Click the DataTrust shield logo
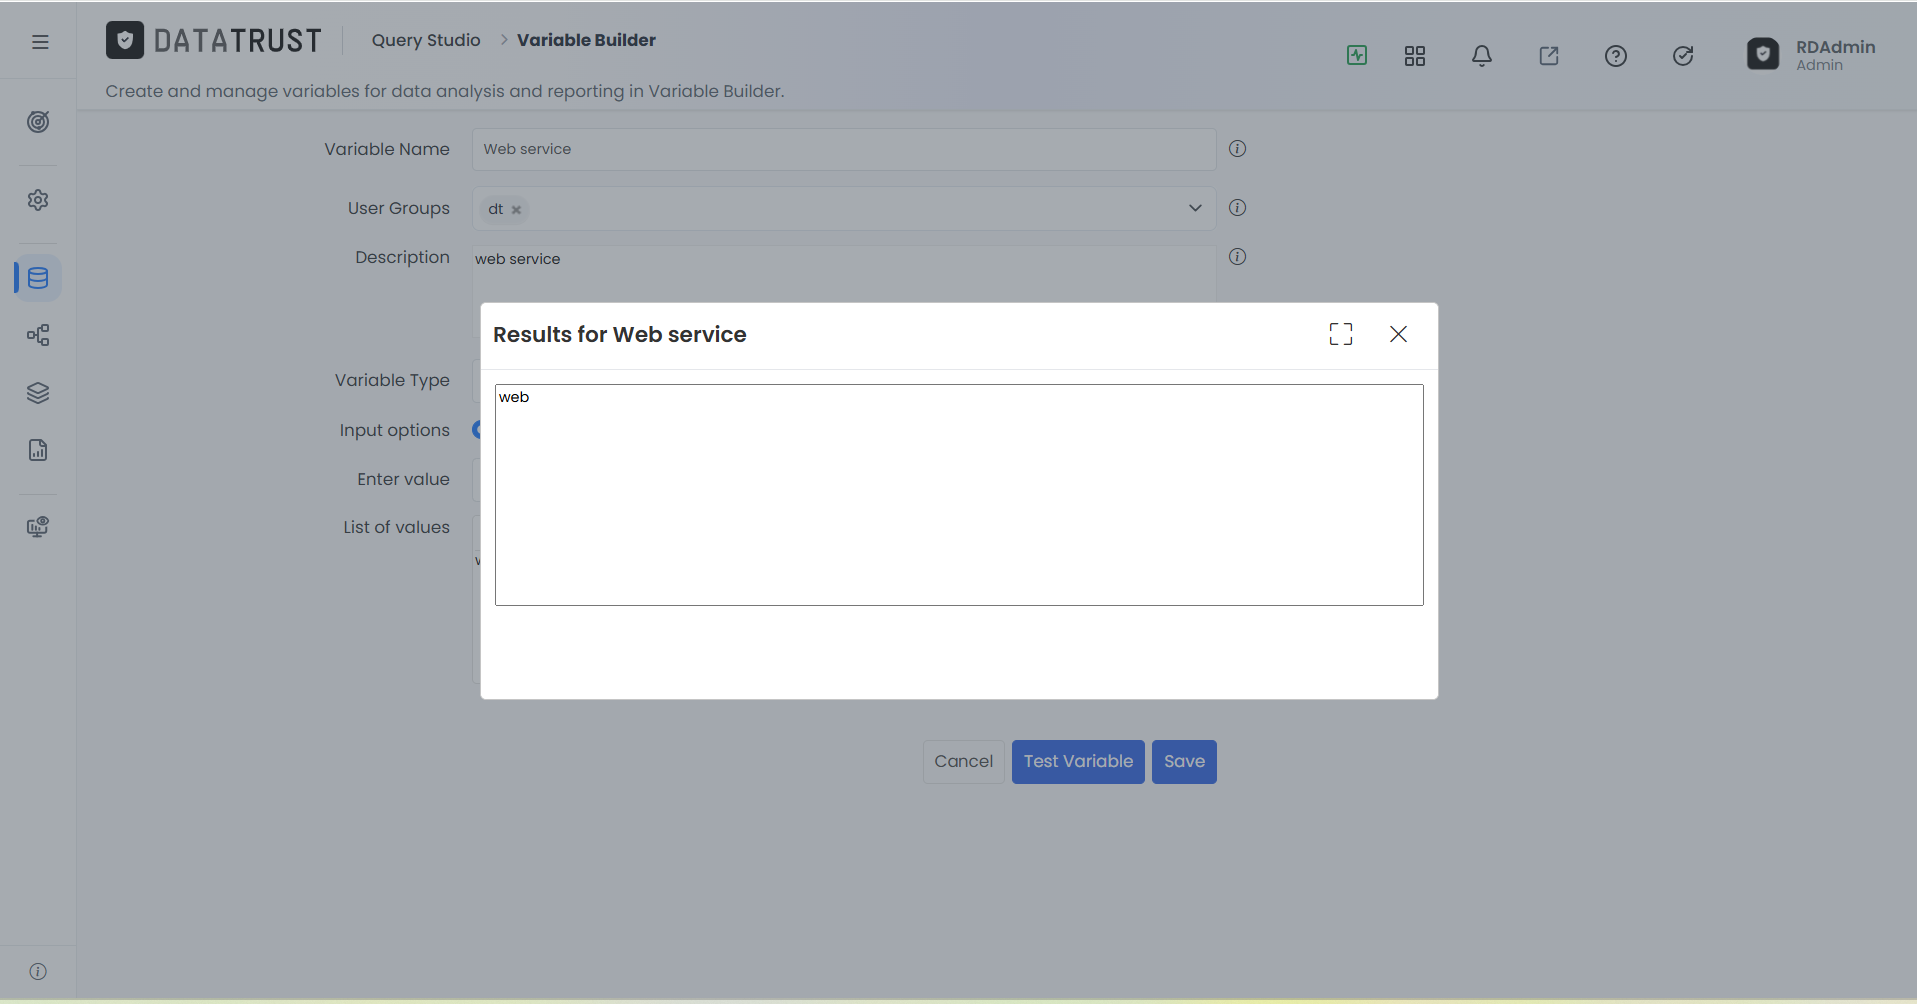This screenshot has width=1917, height=1004. point(125,40)
